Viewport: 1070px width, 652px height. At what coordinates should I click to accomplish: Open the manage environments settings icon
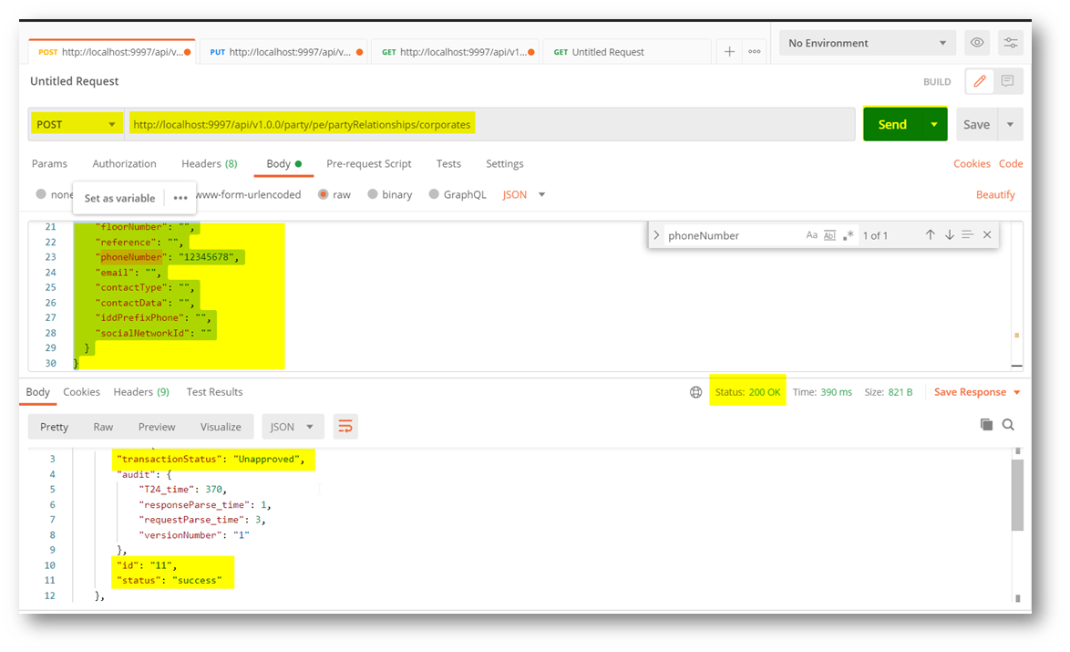[x=1010, y=43]
